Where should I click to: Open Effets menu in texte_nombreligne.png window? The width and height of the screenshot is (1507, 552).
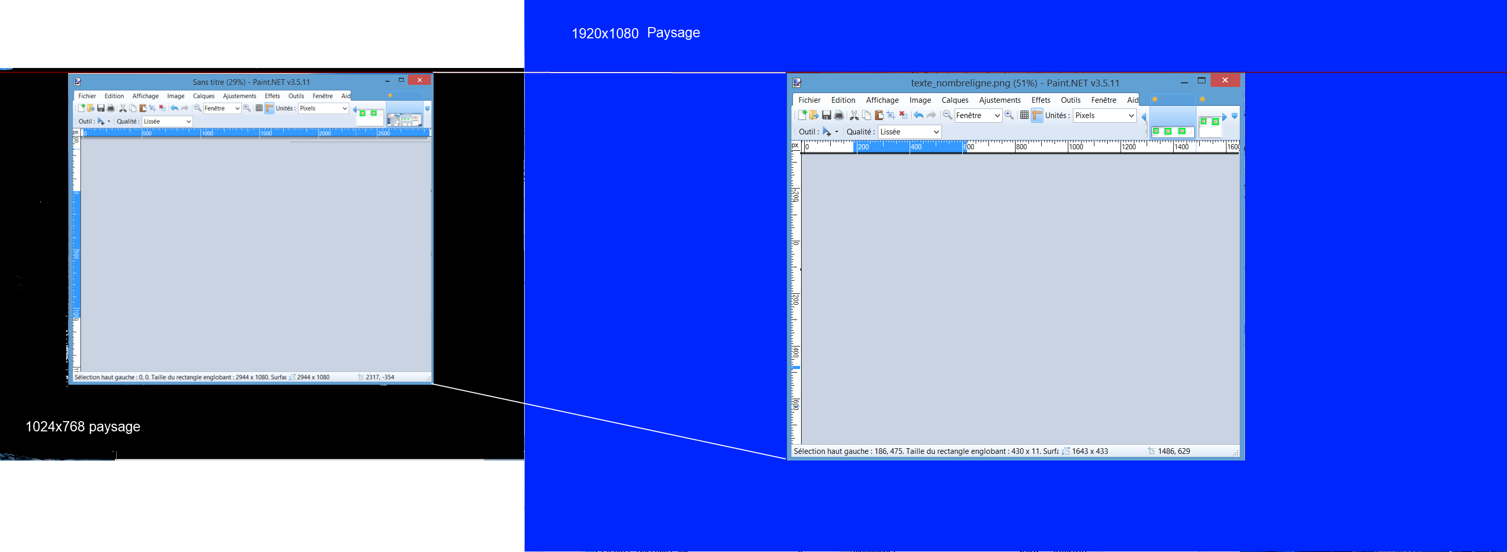coord(1041,100)
